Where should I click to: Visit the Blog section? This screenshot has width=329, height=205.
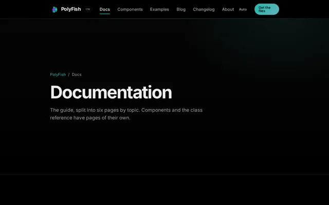[x=181, y=9]
